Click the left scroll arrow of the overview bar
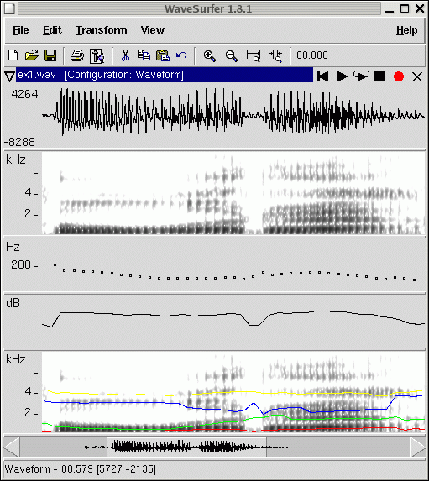The width and height of the screenshot is (429, 481). (x=12, y=447)
